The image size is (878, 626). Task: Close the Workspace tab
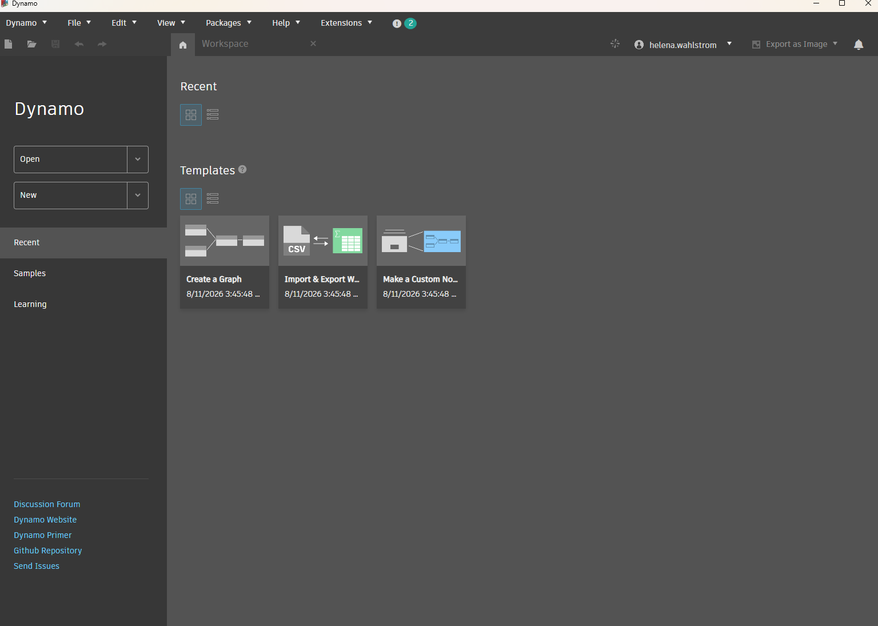pos(313,43)
